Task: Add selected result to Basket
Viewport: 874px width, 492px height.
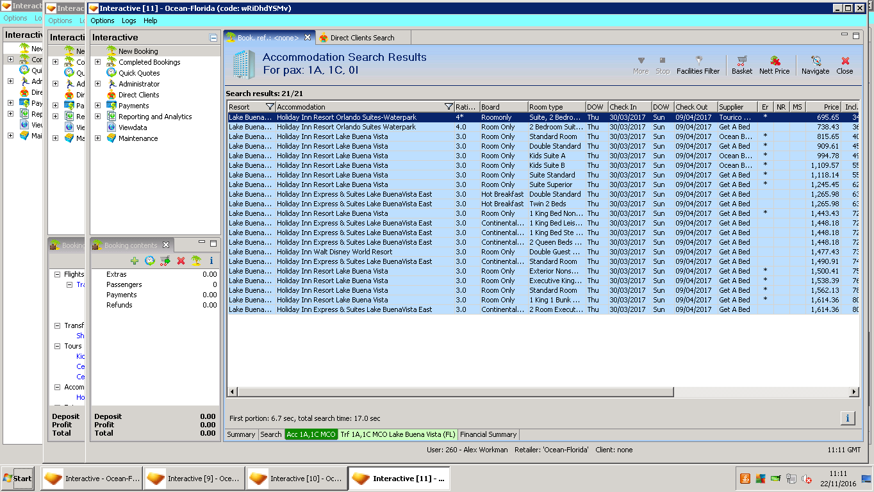Action: 742,65
